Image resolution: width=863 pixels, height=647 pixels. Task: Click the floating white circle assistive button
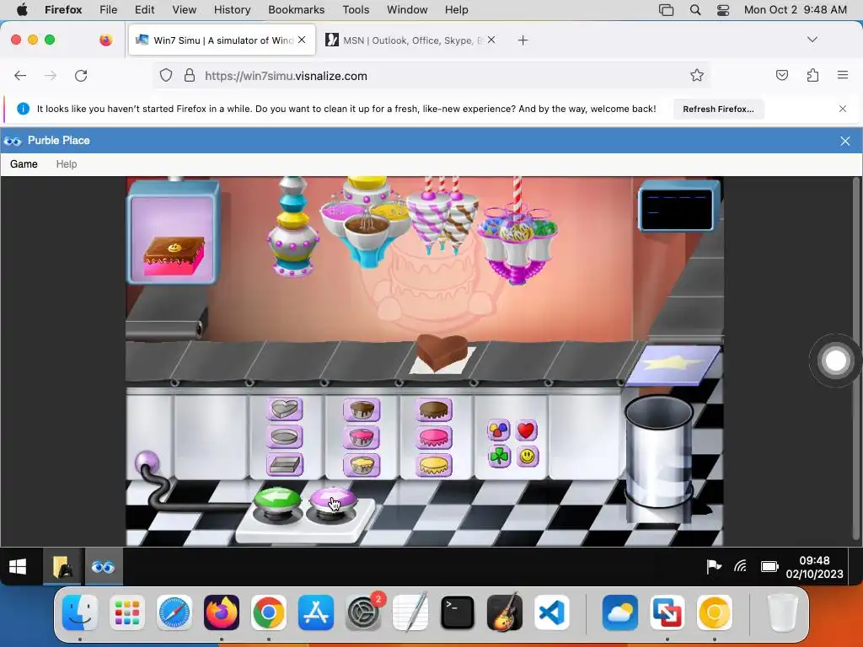point(835,361)
